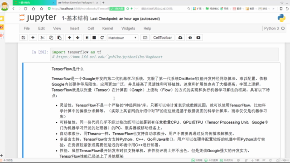Click the browser address bar URL
Screen dimensions: 290x163
coord(80,9)
